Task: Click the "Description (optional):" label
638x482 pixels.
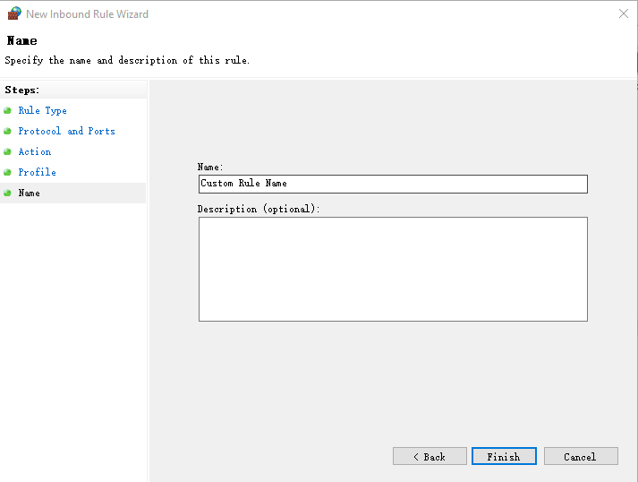Action: coord(259,209)
